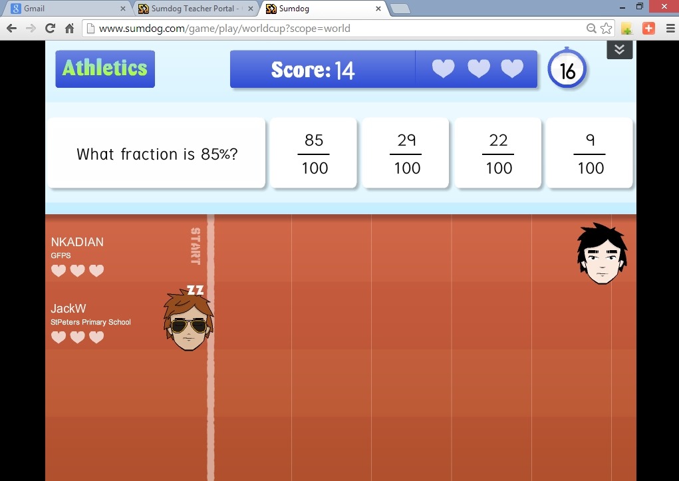Open the browser home page

[69, 29]
